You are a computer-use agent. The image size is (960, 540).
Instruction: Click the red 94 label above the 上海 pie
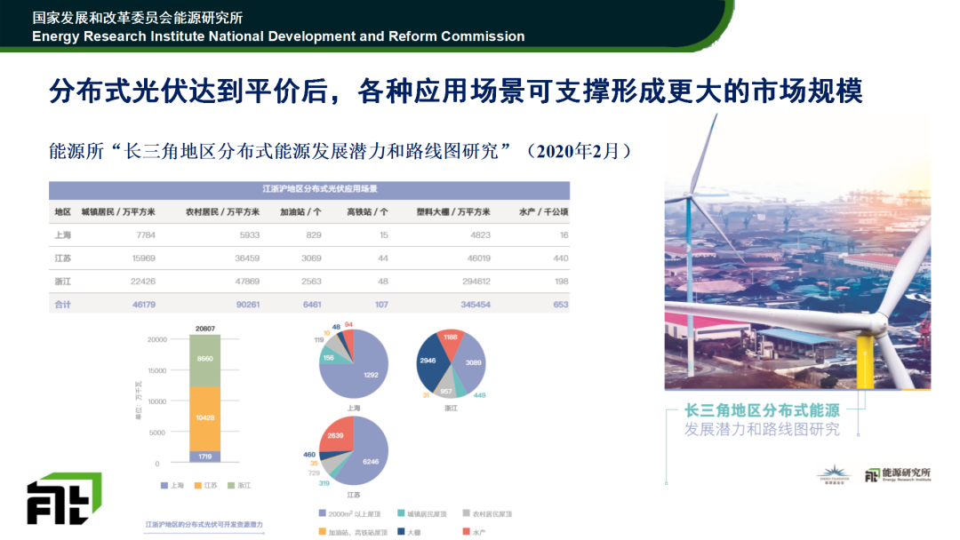point(348,324)
